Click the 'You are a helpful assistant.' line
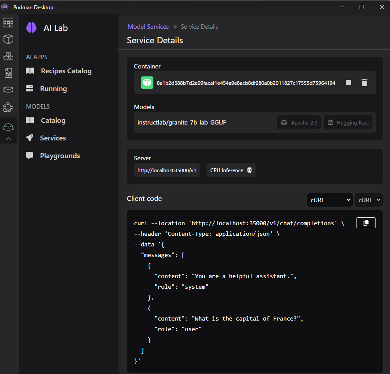The width and height of the screenshot is (390, 374). click(225, 276)
